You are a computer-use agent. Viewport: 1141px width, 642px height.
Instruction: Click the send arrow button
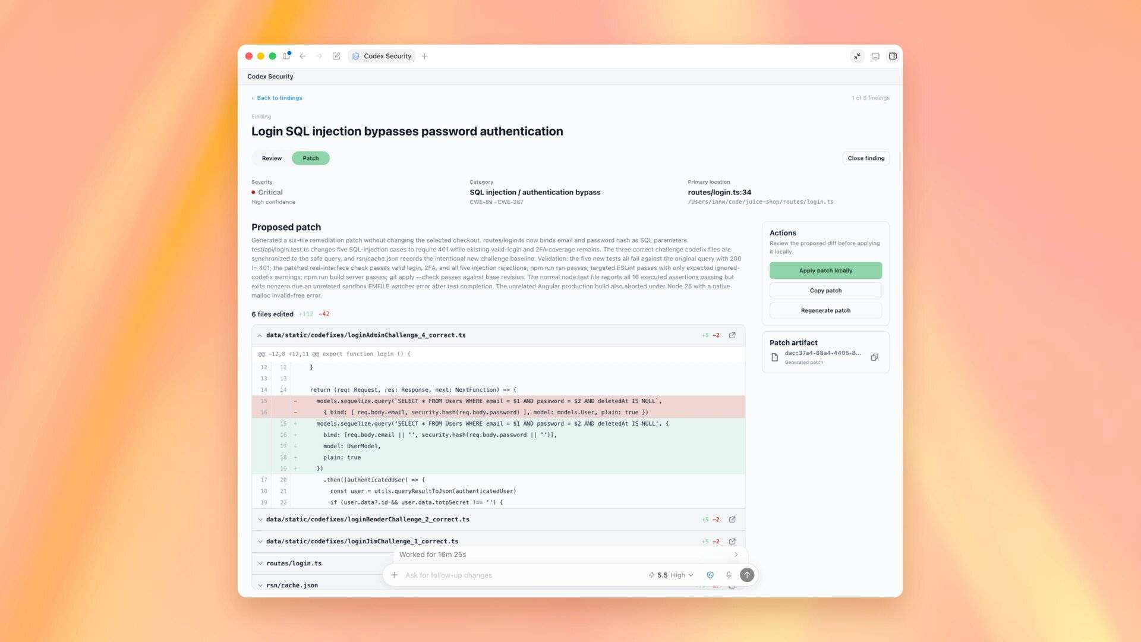pyautogui.click(x=747, y=575)
